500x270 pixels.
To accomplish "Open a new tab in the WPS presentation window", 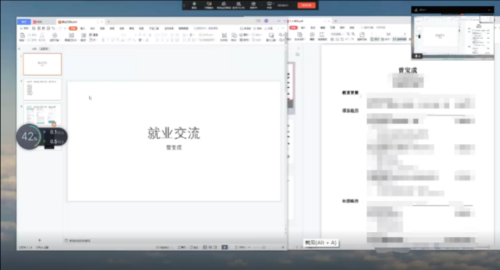I will coord(108,22).
